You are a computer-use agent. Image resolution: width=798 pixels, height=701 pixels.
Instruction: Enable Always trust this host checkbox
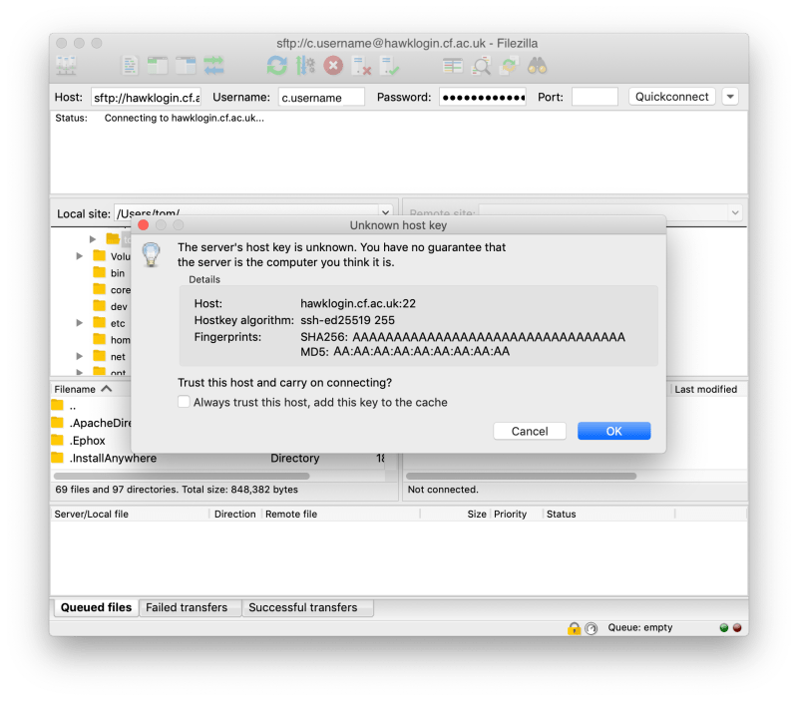(x=184, y=402)
